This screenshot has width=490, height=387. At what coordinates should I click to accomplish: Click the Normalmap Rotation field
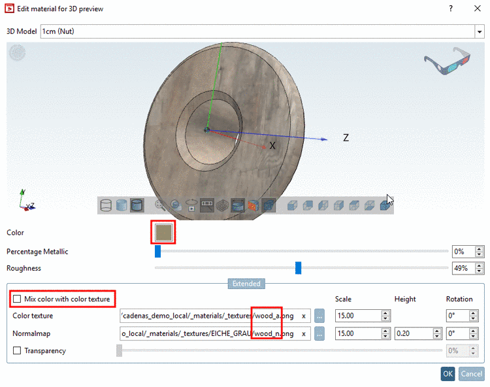point(458,334)
